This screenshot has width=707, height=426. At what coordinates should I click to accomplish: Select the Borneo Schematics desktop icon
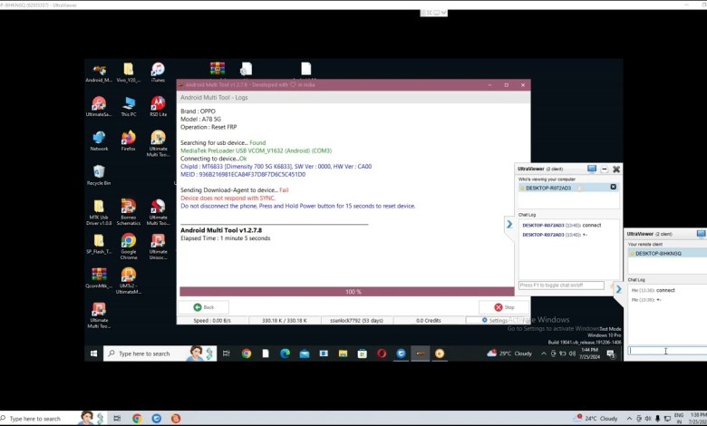128,208
